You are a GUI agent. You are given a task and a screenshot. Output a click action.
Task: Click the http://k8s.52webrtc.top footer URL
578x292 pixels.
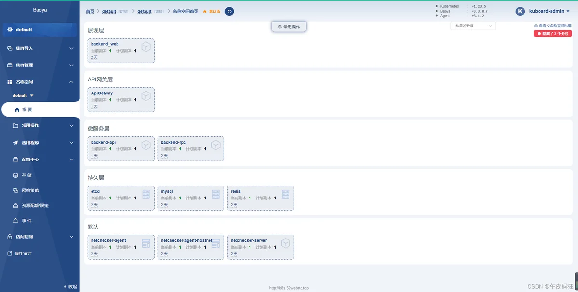(289, 288)
